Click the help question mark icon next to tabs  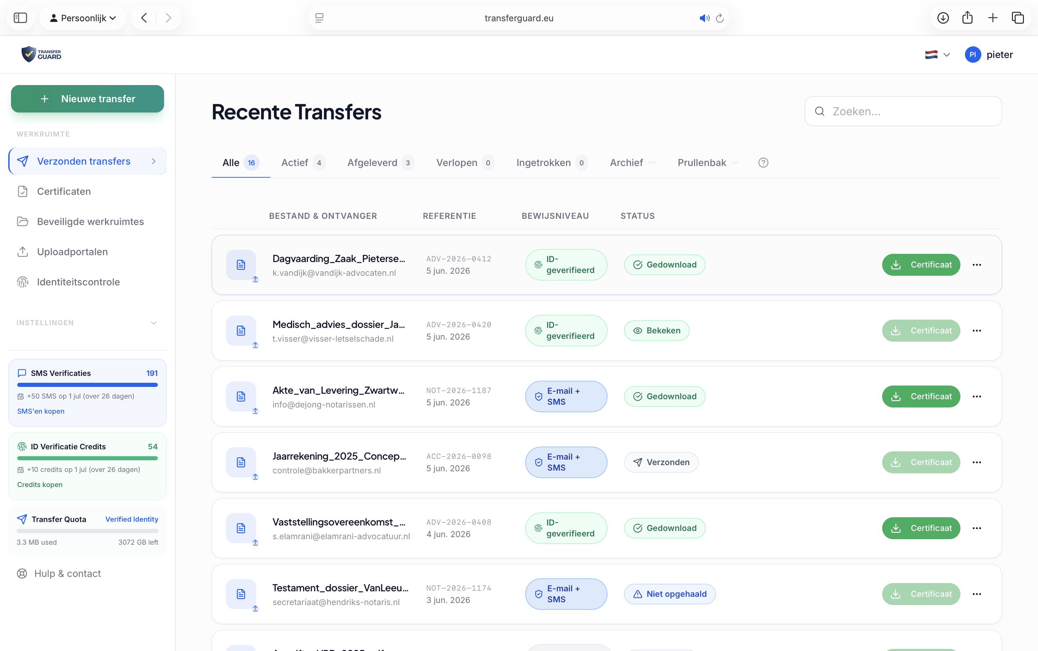pyautogui.click(x=763, y=163)
